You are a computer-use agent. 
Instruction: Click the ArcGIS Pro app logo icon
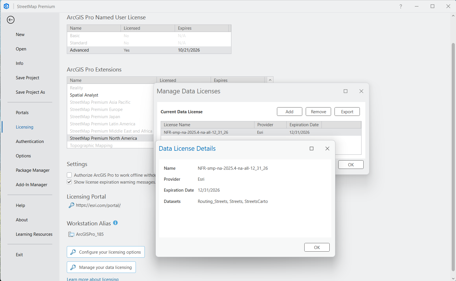(6, 6)
